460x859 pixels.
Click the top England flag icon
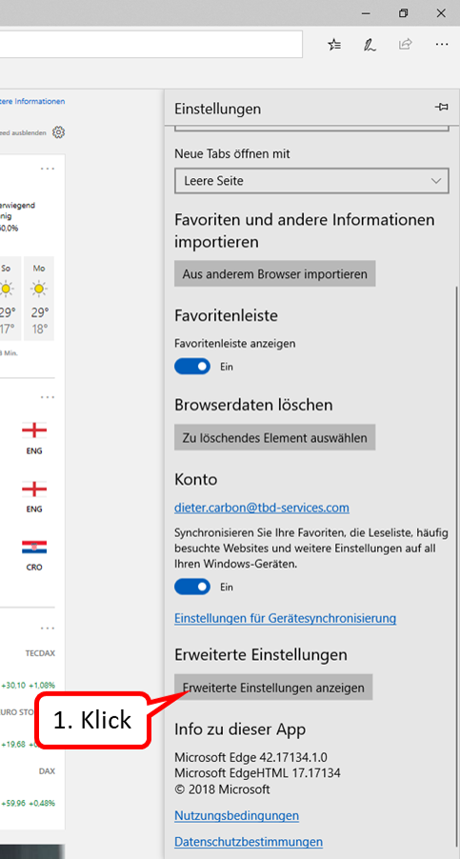[x=34, y=430]
